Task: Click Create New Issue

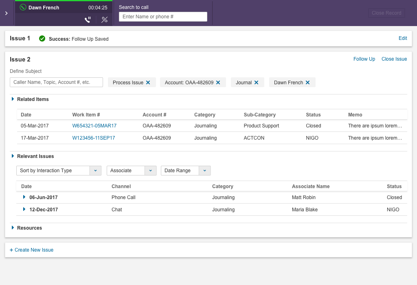Action: (x=32, y=250)
